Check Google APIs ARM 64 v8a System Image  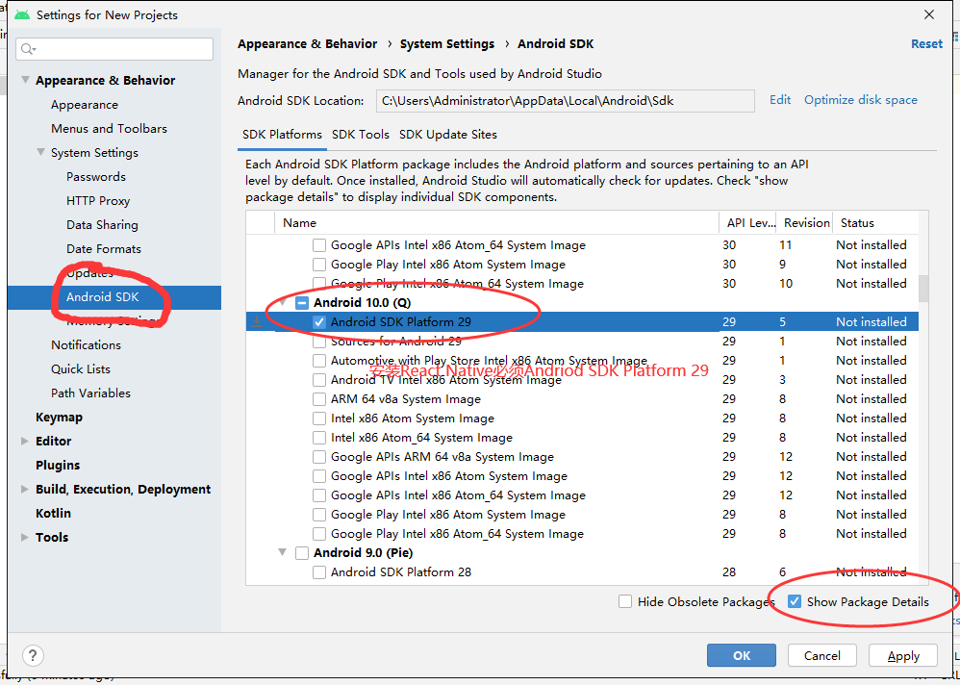point(319,457)
